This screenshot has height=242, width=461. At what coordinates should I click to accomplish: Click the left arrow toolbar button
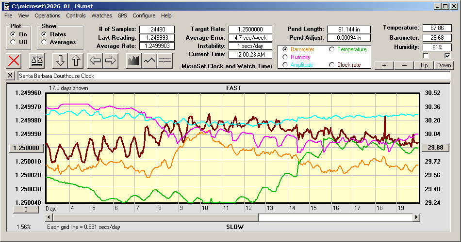[95, 60]
